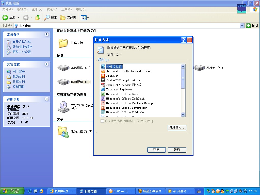The height and width of the screenshot is (195, 260).
Task: Open 网上邻居 link
Action: point(19,71)
